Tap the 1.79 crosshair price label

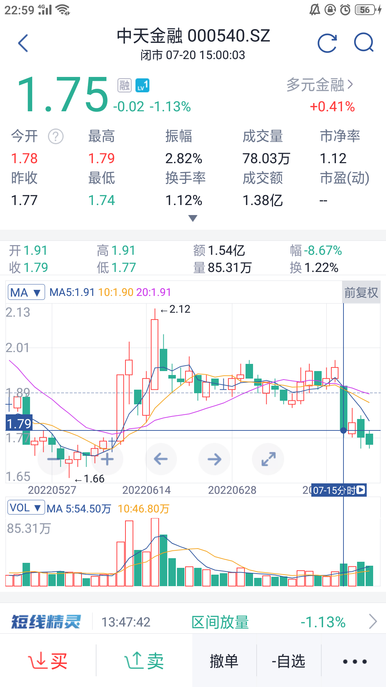pyautogui.click(x=19, y=424)
